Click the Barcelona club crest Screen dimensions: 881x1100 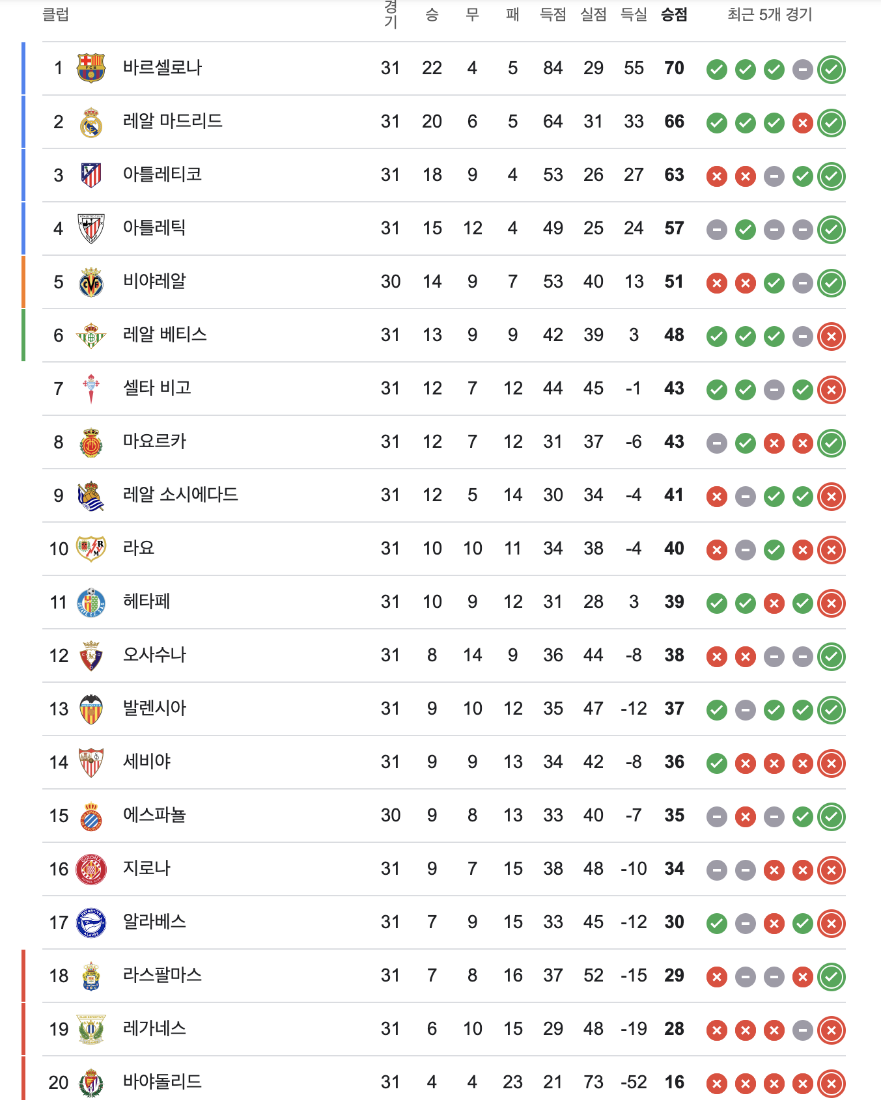tap(91, 68)
